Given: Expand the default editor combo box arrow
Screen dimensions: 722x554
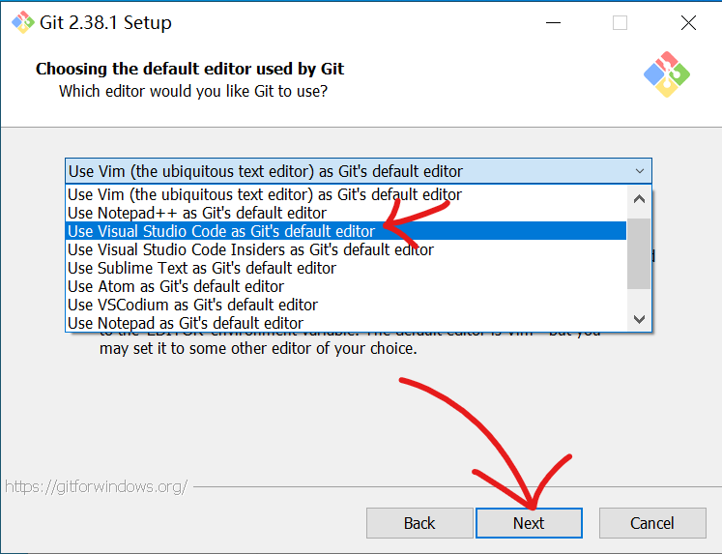Looking at the screenshot, I should point(639,171).
